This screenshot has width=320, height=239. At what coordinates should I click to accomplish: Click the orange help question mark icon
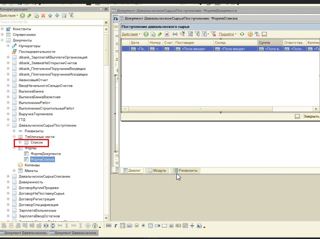coord(250,34)
